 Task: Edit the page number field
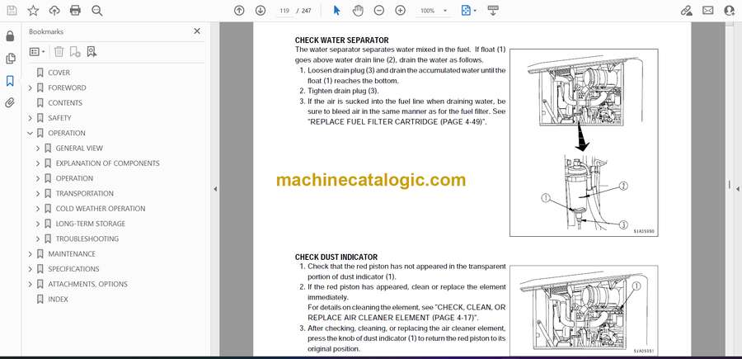[x=284, y=11]
